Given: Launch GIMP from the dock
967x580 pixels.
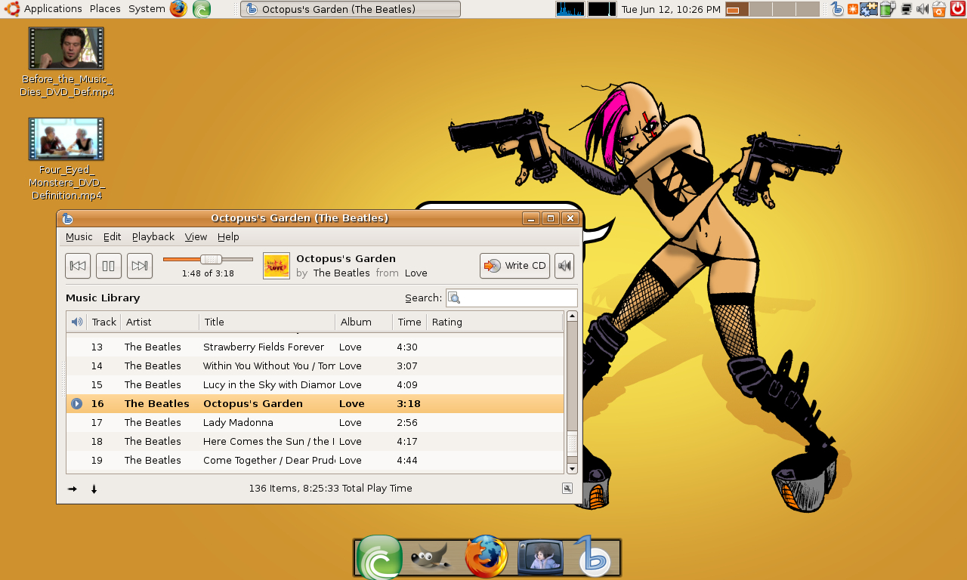Looking at the screenshot, I should [x=432, y=558].
